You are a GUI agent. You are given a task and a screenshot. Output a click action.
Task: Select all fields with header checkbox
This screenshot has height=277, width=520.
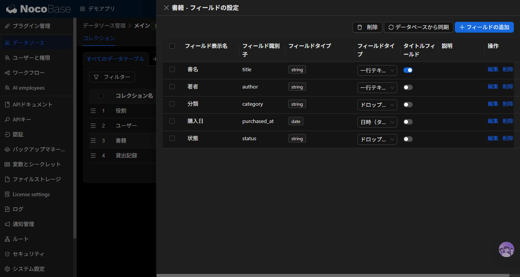click(x=172, y=46)
